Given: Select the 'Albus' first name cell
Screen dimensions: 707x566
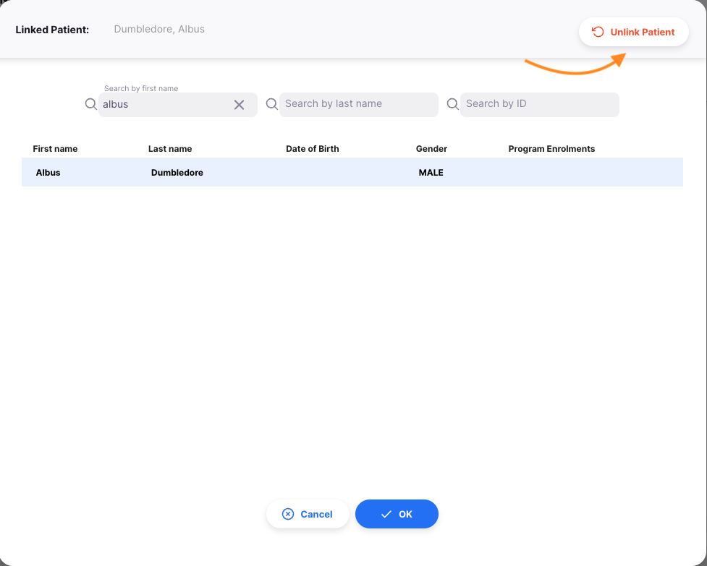Looking at the screenshot, I should click(x=48, y=173).
